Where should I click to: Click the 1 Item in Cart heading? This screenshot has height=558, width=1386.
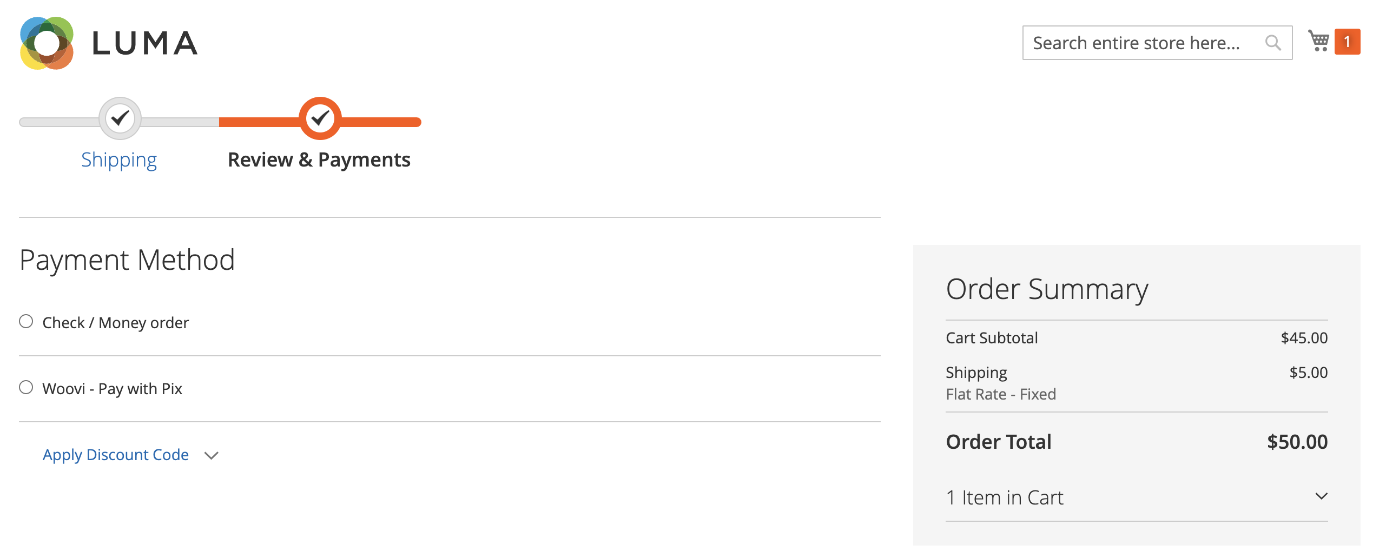pos(1005,497)
